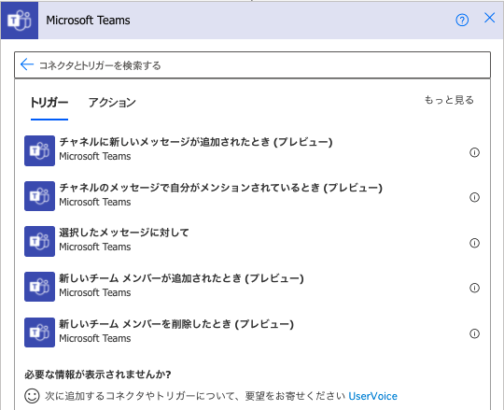Select trigger 選択したメッセージに対して
The image size is (504, 410).
[124, 233]
